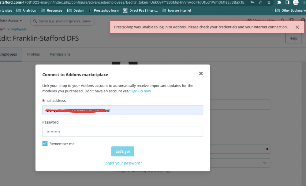Click the background text field behind dialog
Screen dimensions: 306x186
click(x=240, y=104)
